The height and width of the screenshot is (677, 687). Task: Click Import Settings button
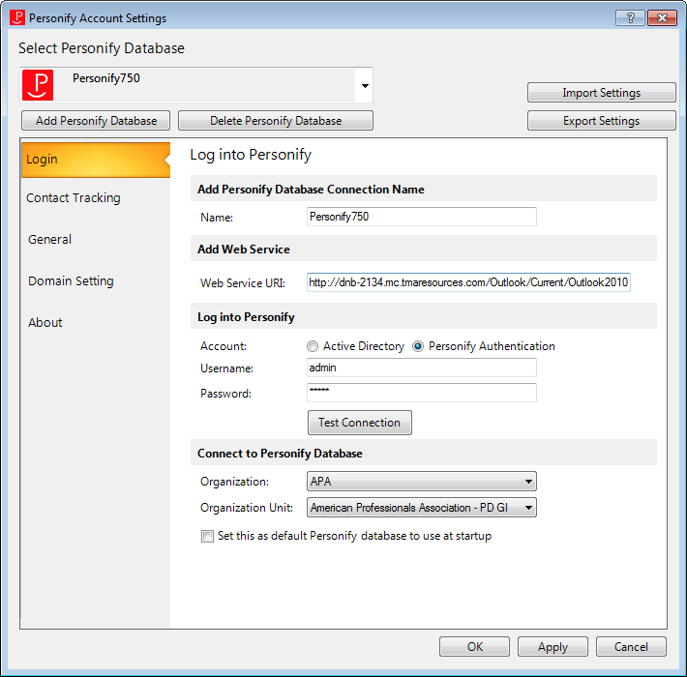pyautogui.click(x=602, y=93)
